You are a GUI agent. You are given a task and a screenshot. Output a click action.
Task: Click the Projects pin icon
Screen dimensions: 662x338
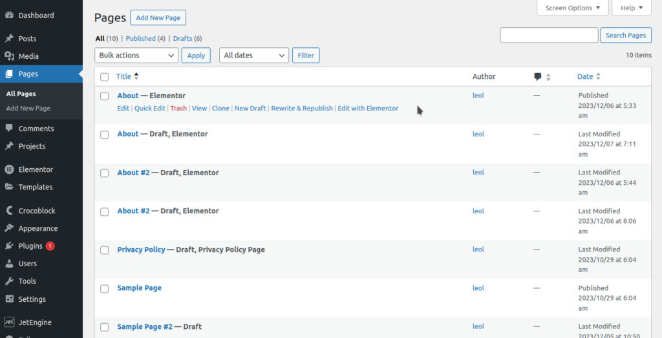point(9,146)
